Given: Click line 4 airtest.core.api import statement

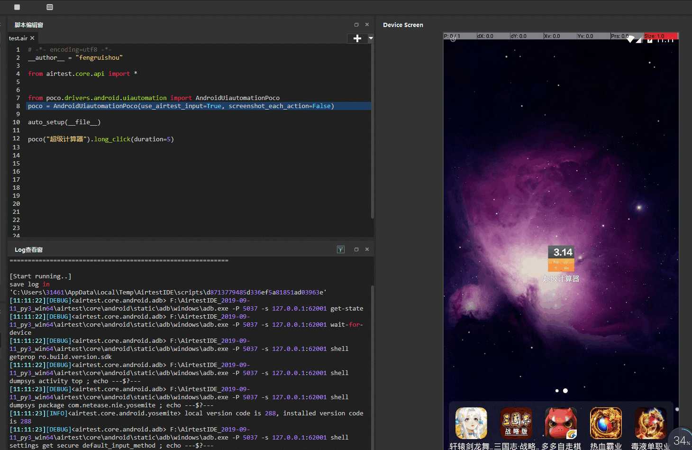Looking at the screenshot, I should click(x=83, y=74).
